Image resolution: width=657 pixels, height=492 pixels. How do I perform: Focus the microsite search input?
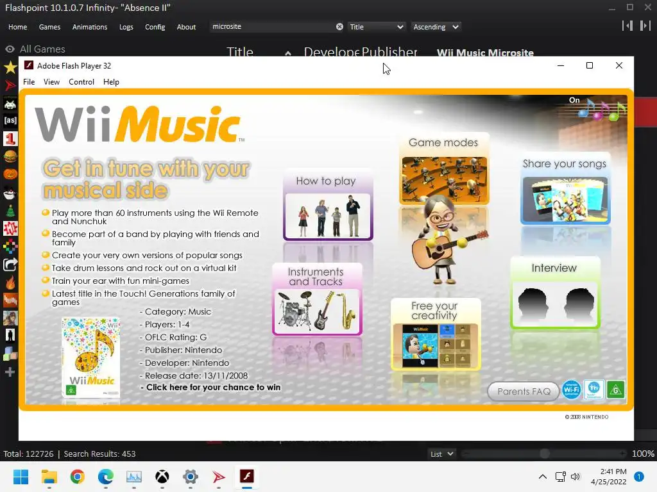[x=272, y=27]
